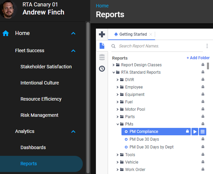Collapse the Fleet Success section chevron
Image resolution: width=213 pixels, height=174 pixels.
pos(73,51)
